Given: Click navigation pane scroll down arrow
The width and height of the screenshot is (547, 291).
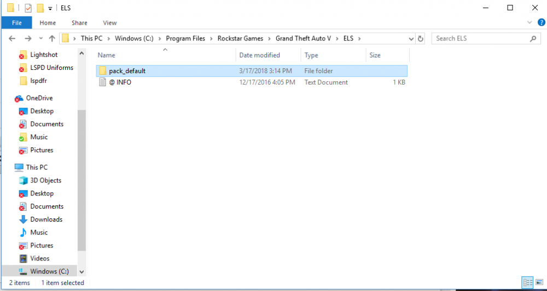Looking at the screenshot, I should coord(82,272).
